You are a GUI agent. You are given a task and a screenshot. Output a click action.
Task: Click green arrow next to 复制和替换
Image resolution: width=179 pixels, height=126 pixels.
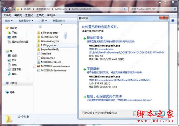coord(85,39)
